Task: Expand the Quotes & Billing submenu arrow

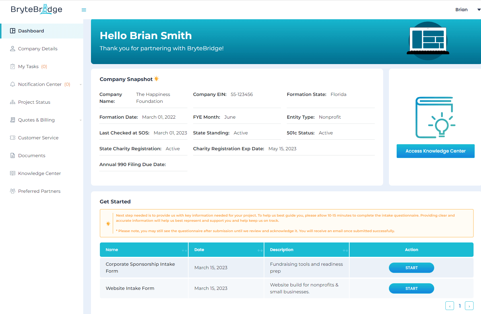Action: tap(81, 120)
